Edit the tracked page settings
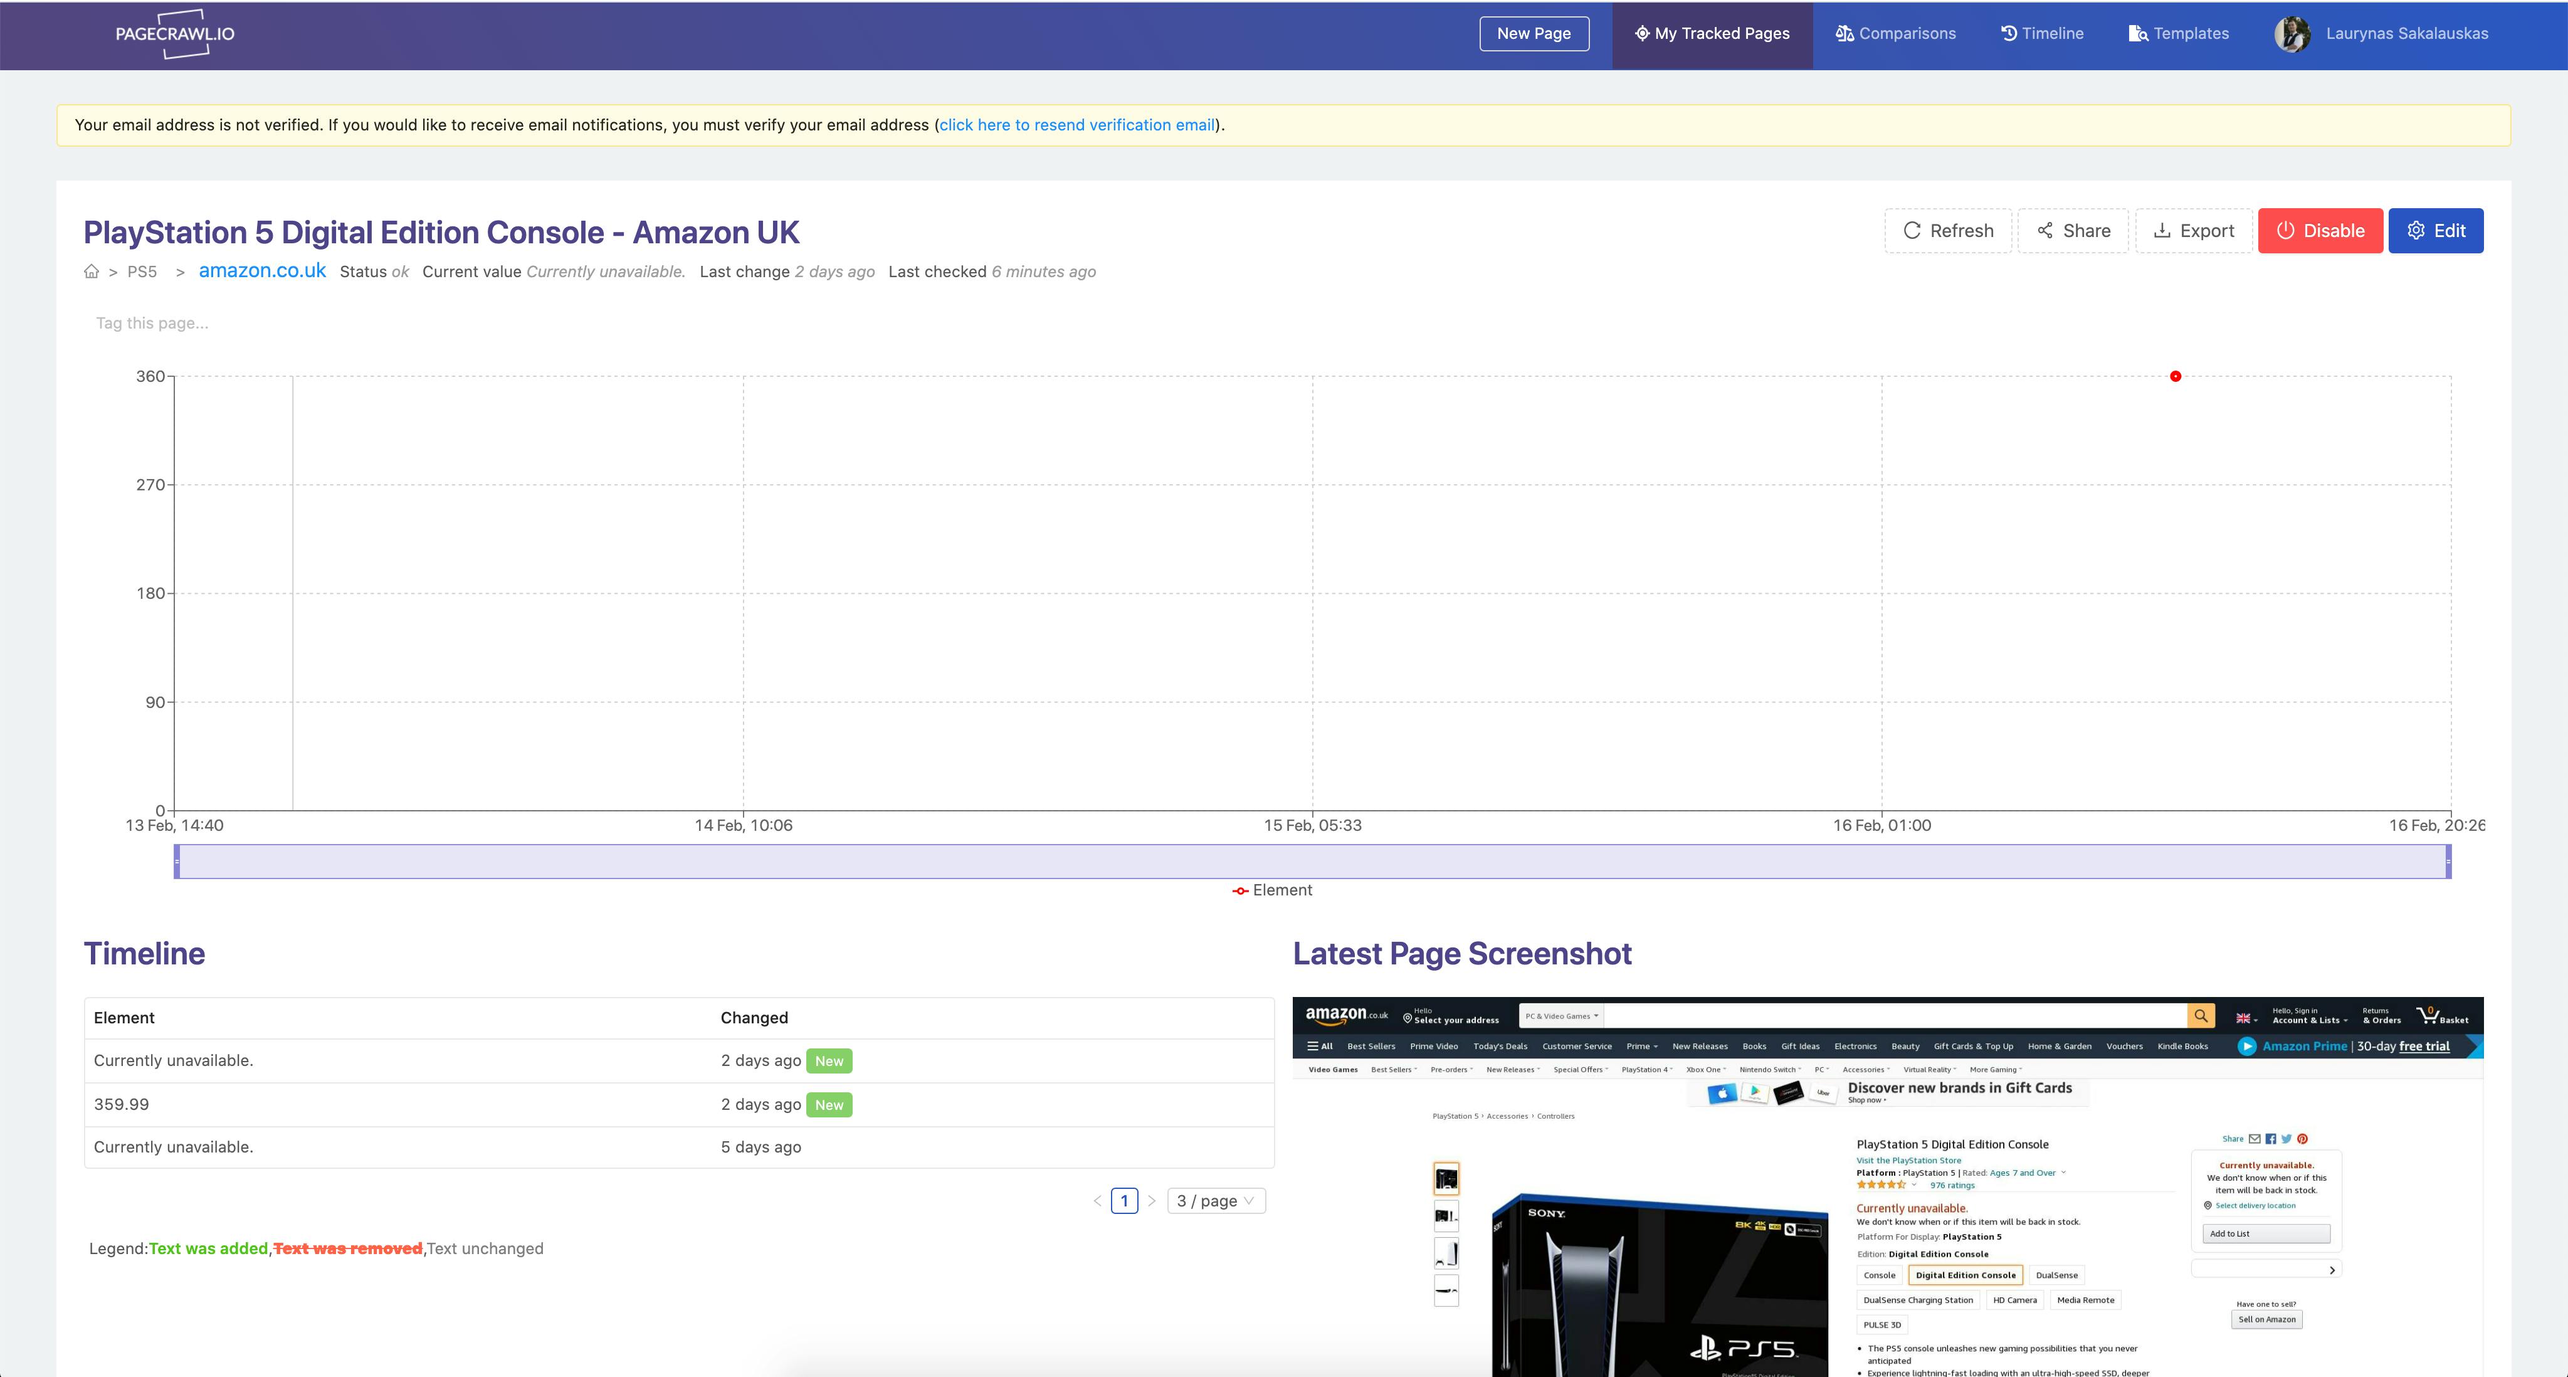The height and width of the screenshot is (1377, 2568). click(2436, 230)
